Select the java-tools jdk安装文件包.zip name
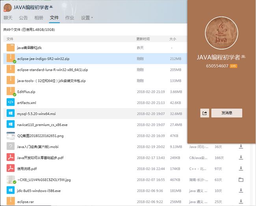 (x=52, y=81)
